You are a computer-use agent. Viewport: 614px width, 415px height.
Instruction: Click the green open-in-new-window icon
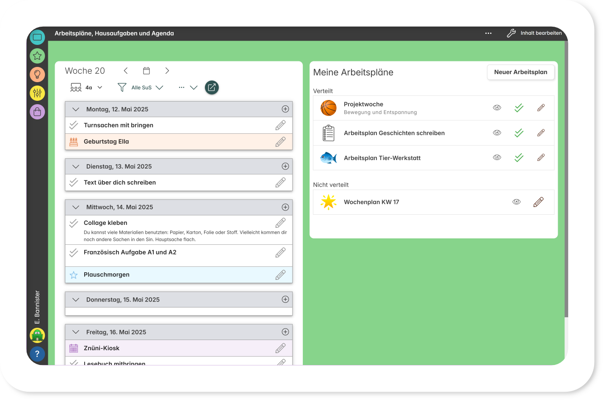[212, 88]
